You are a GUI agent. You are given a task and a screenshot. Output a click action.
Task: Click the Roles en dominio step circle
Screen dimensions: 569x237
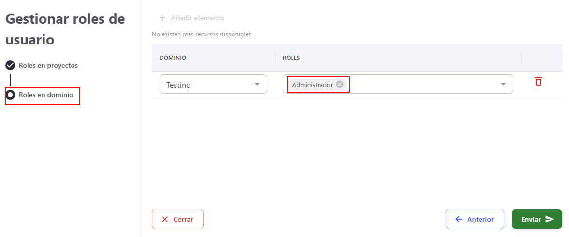point(10,95)
